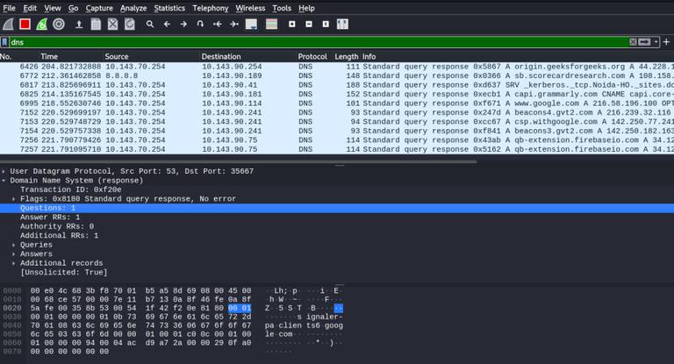Sort by the Length column header
The width and height of the screenshot is (674, 364).
pos(347,56)
